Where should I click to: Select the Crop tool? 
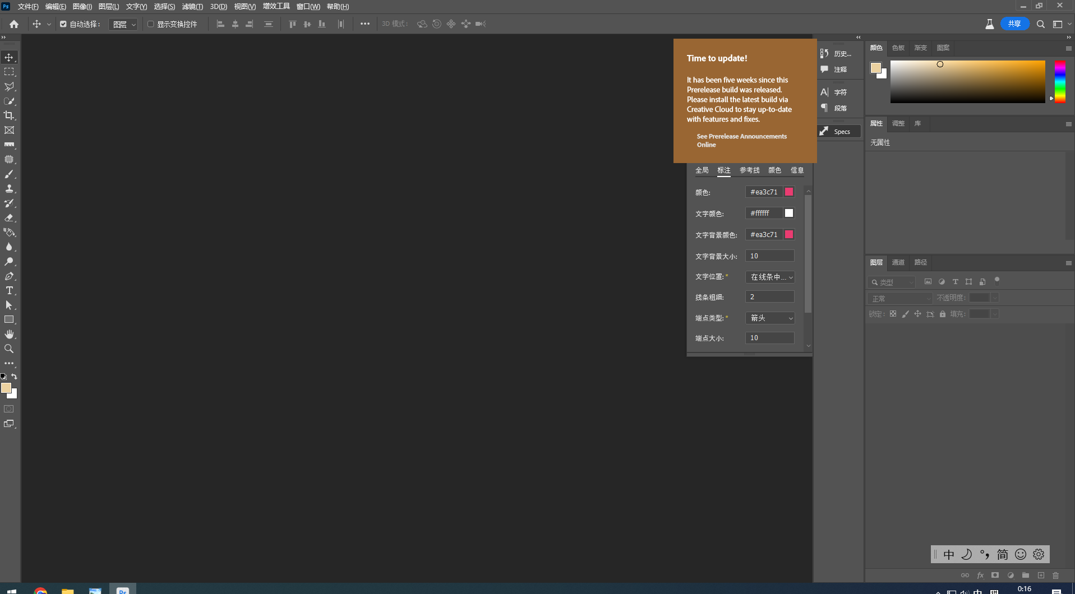[9, 115]
